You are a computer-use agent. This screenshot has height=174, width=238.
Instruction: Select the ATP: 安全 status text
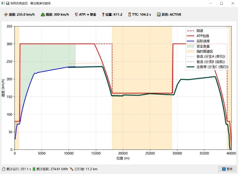(87, 14)
